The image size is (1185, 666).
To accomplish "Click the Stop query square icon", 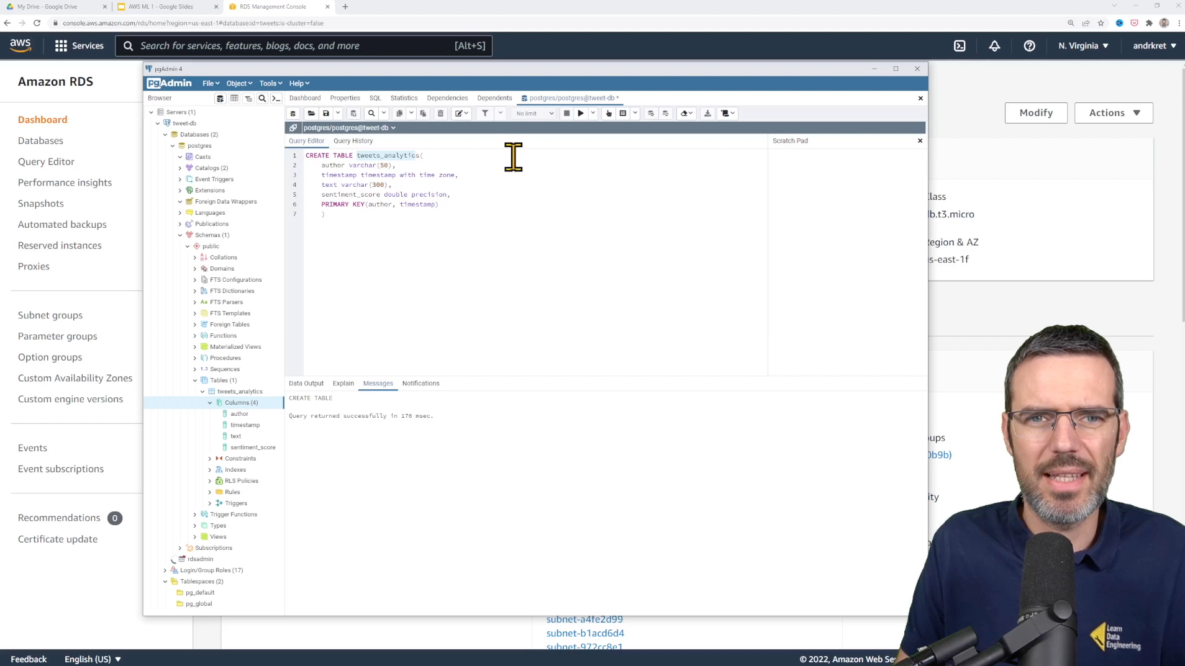I will [566, 113].
